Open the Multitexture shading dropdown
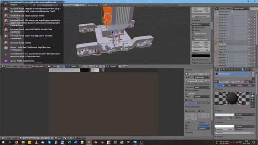The width and height of the screenshot is (258, 145). 201,25
